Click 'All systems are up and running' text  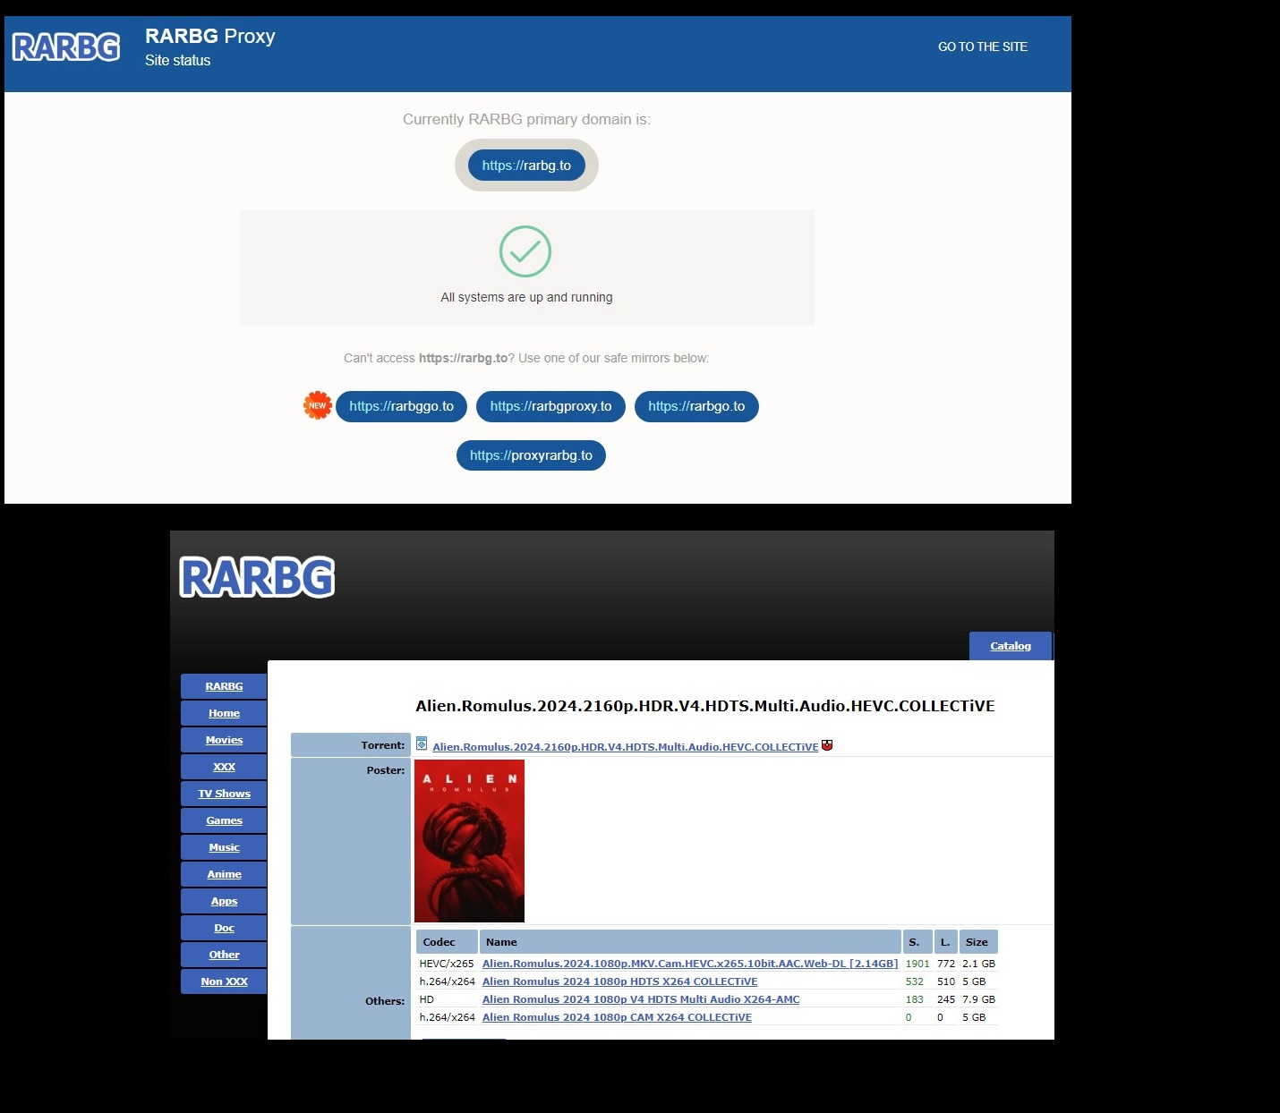pyautogui.click(x=526, y=297)
